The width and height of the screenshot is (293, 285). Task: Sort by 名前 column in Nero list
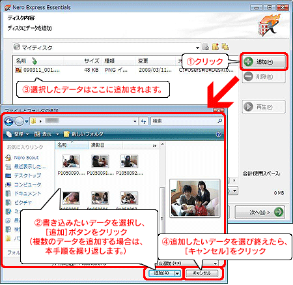coord(38,61)
